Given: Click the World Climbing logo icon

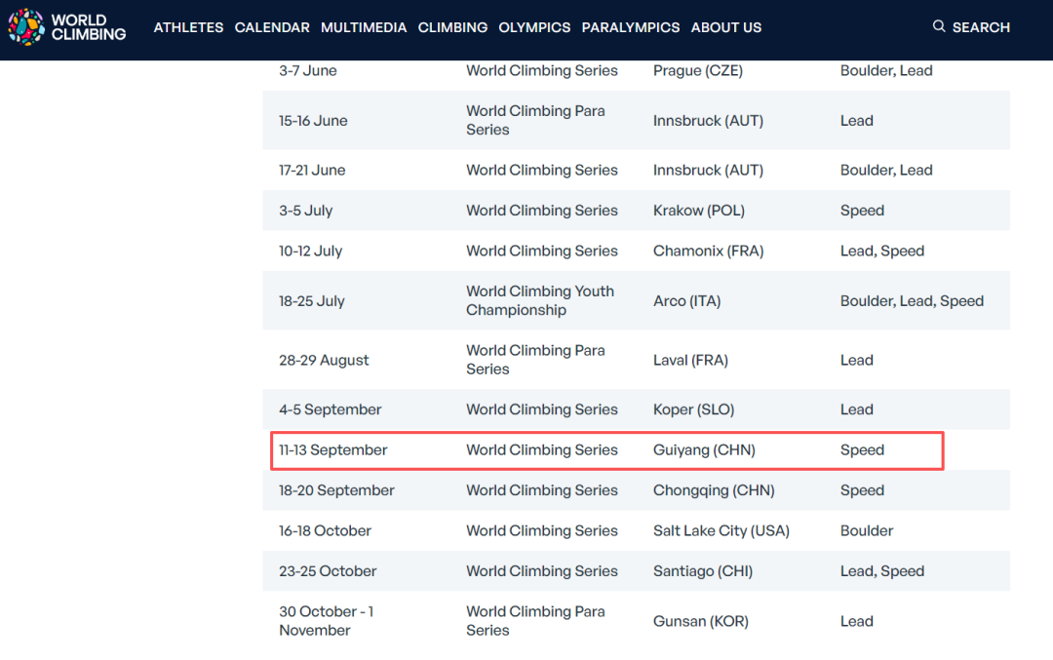Looking at the screenshot, I should 25,27.
